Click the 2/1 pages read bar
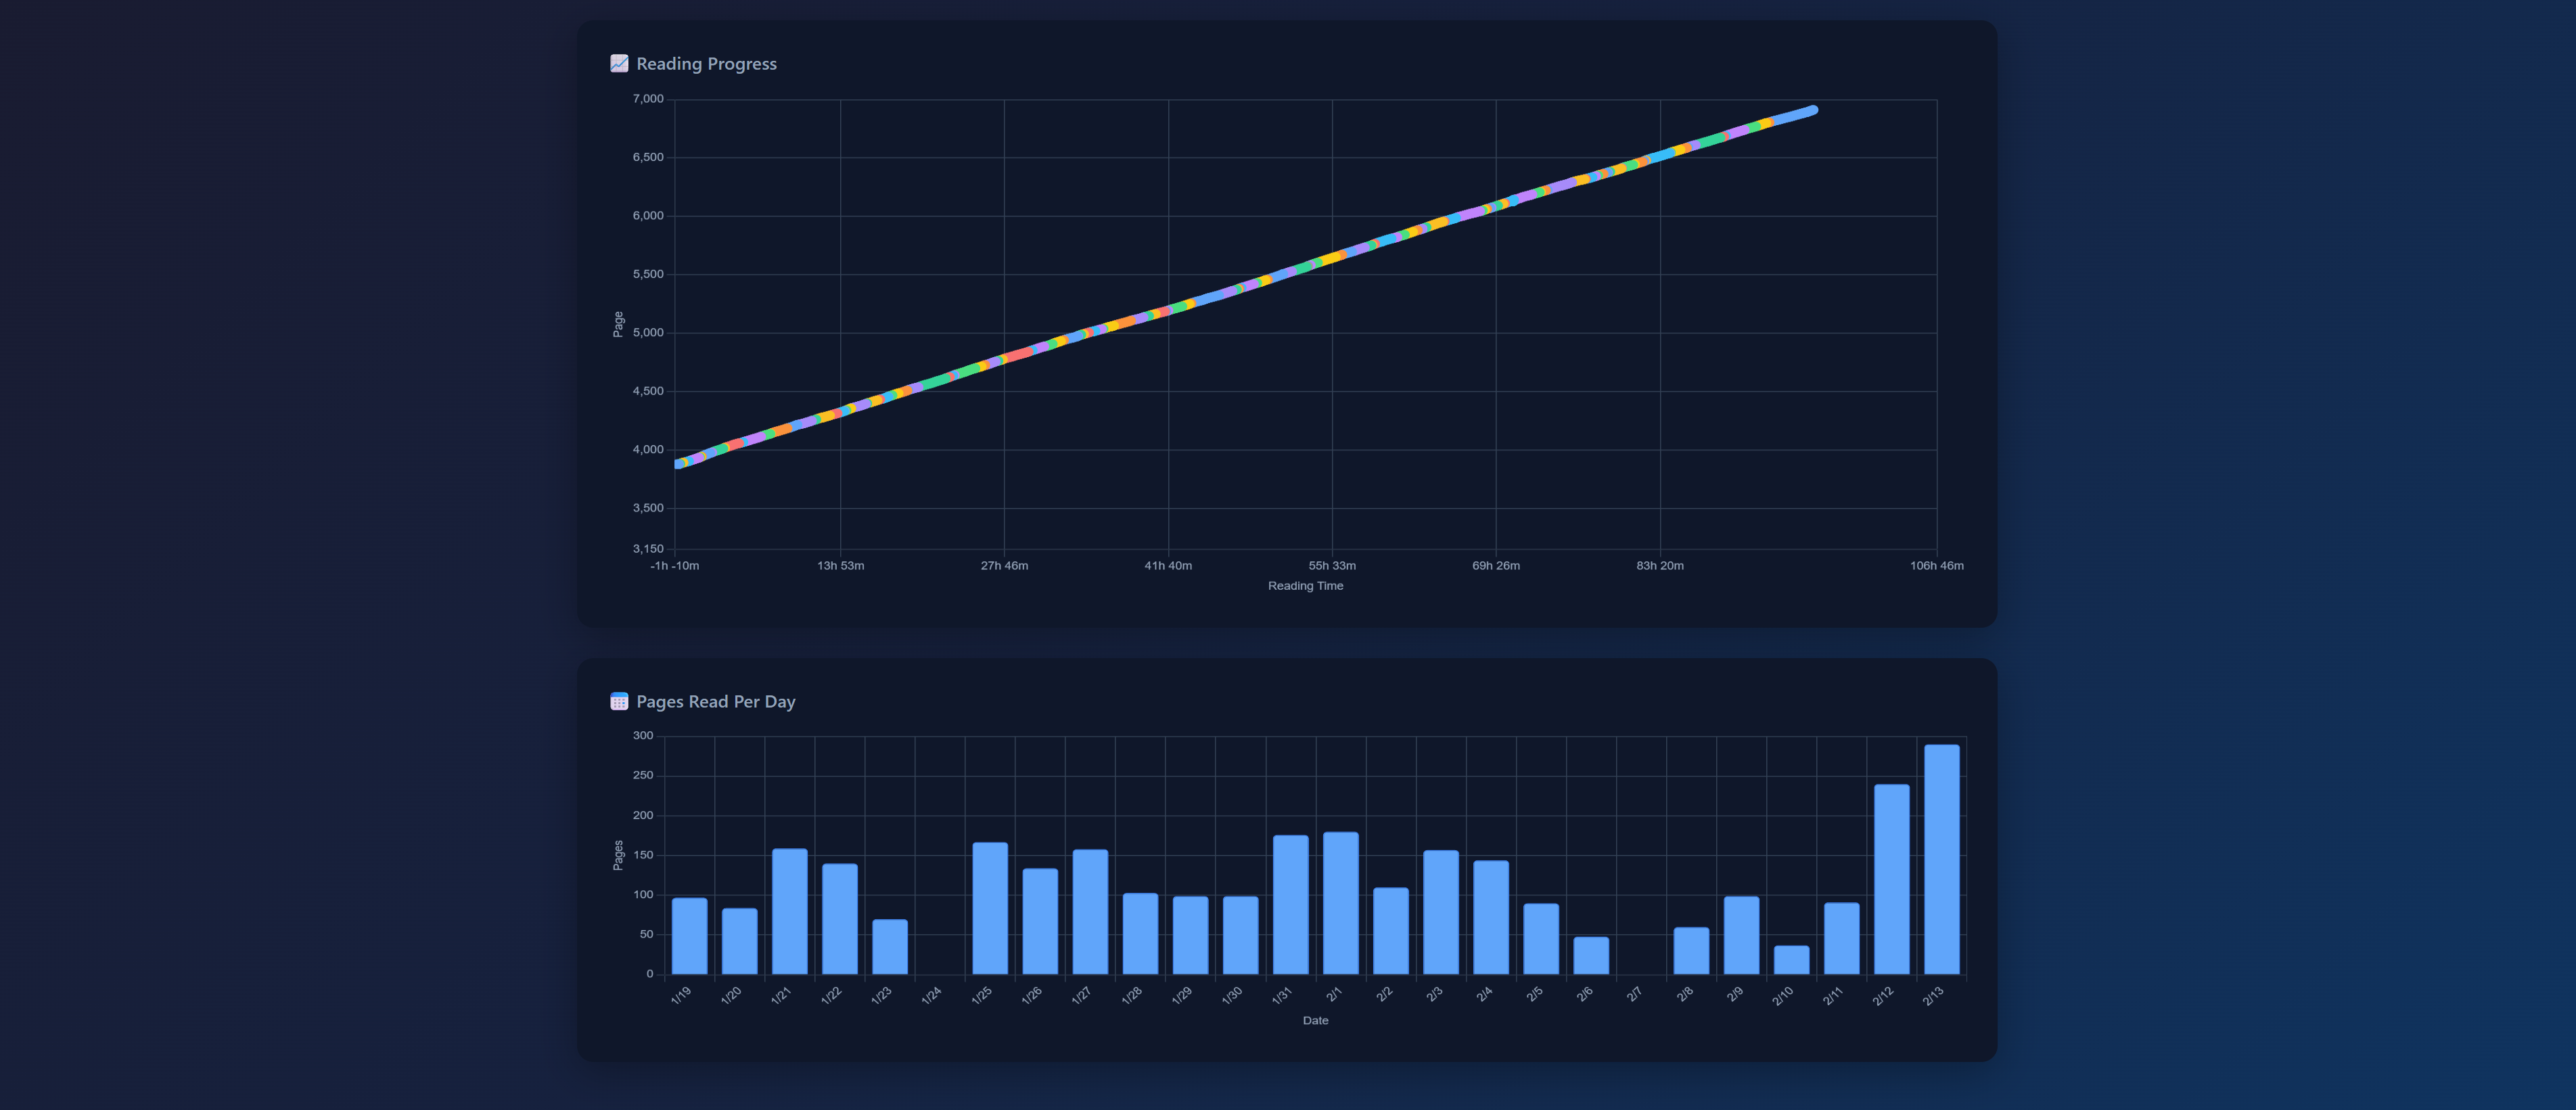The width and height of the screenshot is (2576, 1110). pos(1340,904)
